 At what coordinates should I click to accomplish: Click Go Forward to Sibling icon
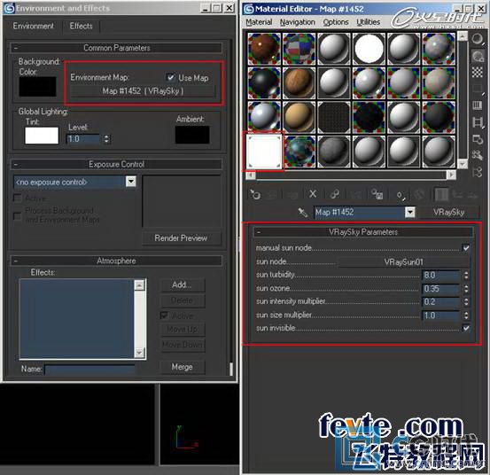pyautogui.click(x=473, y=195)
